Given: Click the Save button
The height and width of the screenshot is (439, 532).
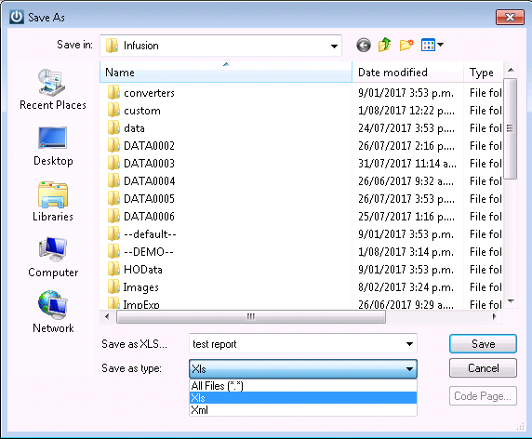Looking at the screenshot, I should coord(483,344).
